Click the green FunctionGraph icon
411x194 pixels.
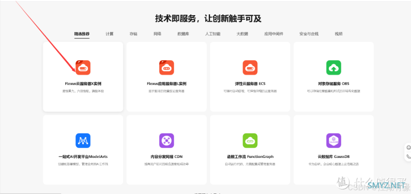tap(250, 140)
